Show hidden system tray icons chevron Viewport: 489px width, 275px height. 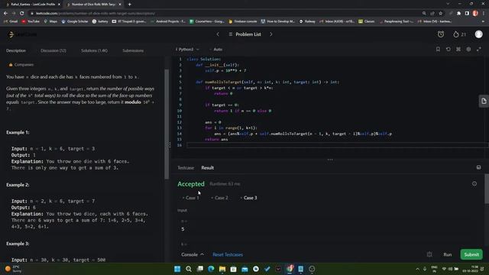click(418, 269)
